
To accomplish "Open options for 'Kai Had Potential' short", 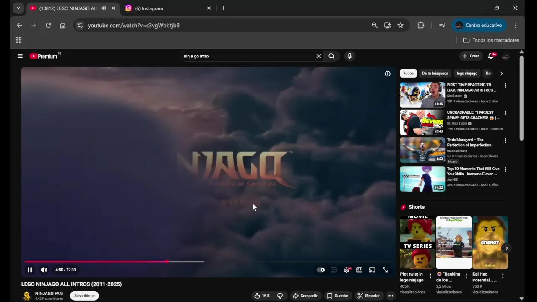I will point(503,276).
